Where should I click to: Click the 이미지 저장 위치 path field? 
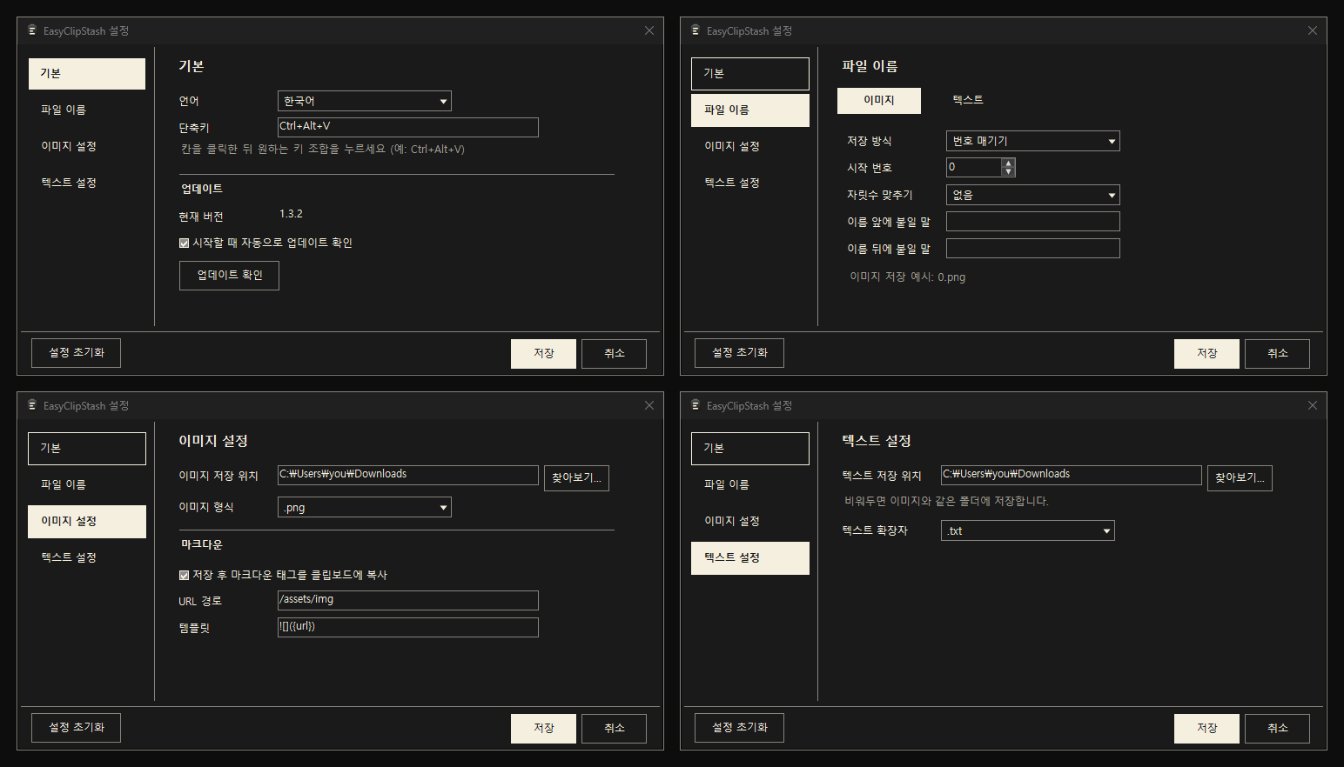(408, 475)
